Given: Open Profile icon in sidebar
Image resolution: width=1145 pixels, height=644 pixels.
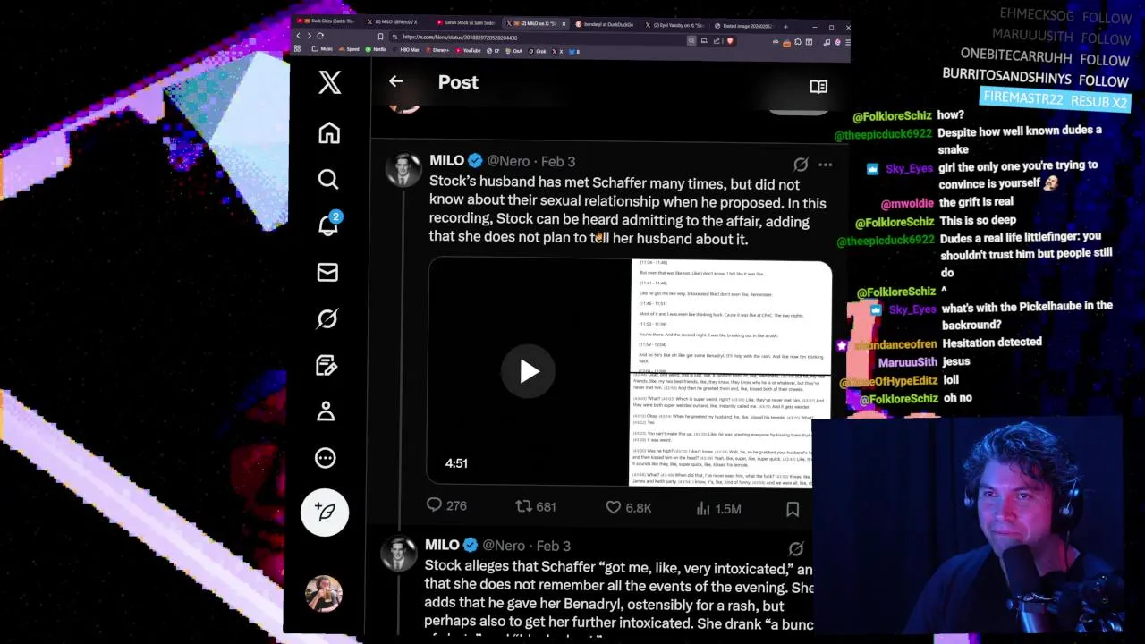Looking at the screenshot, I should point(326,411).
